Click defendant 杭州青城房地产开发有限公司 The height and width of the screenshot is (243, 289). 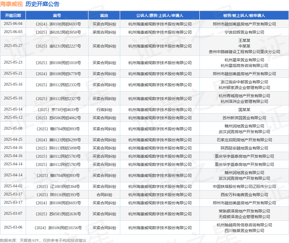(x=244, y=96)
